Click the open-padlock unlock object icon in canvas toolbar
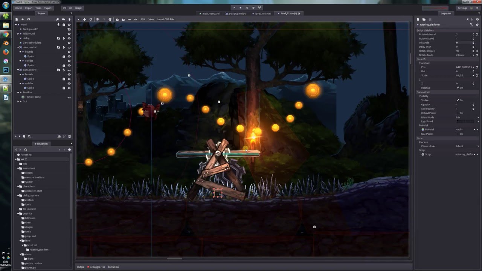Image resolution: width=482 pixels, height=271 pixels. 123,19
